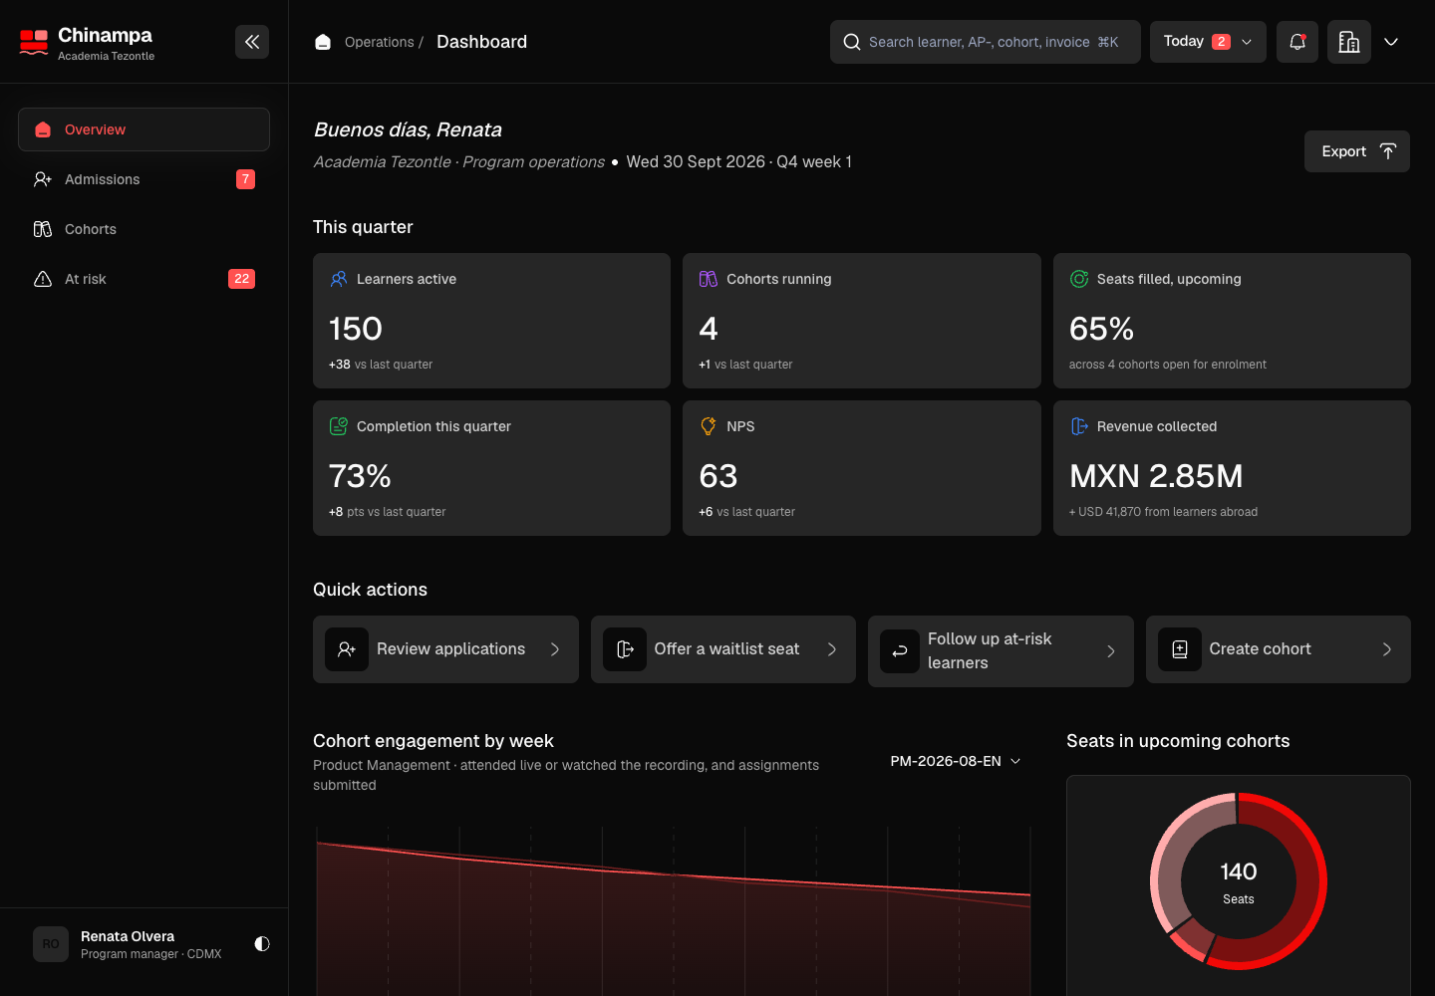Viewport: 1435px width, 996px height.
Task: Expand the account chevron in the top bar
Action: click(x=1391, y=42)
